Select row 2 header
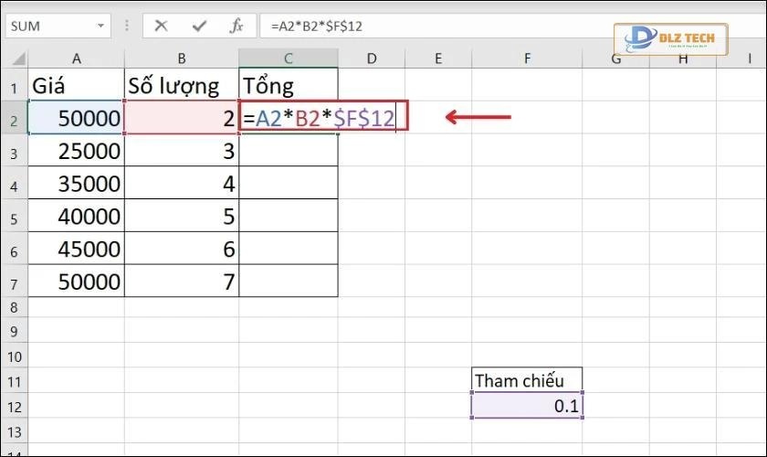 14,118
